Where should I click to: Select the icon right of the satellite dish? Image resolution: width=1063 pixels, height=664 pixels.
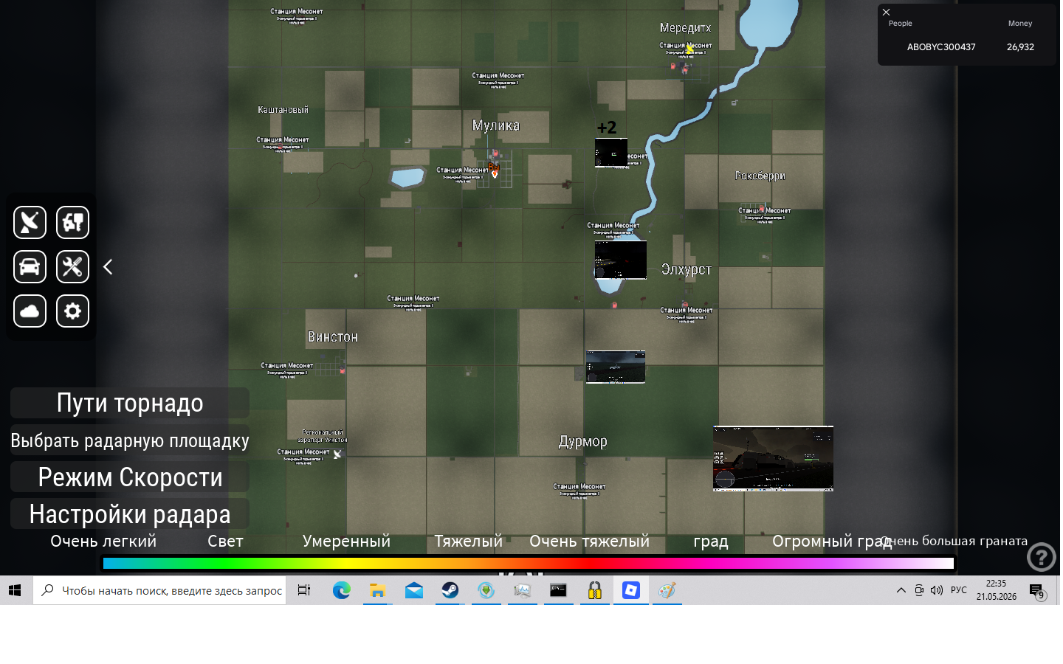coord(72,222)
